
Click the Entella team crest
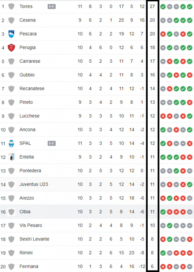[11, 157]
